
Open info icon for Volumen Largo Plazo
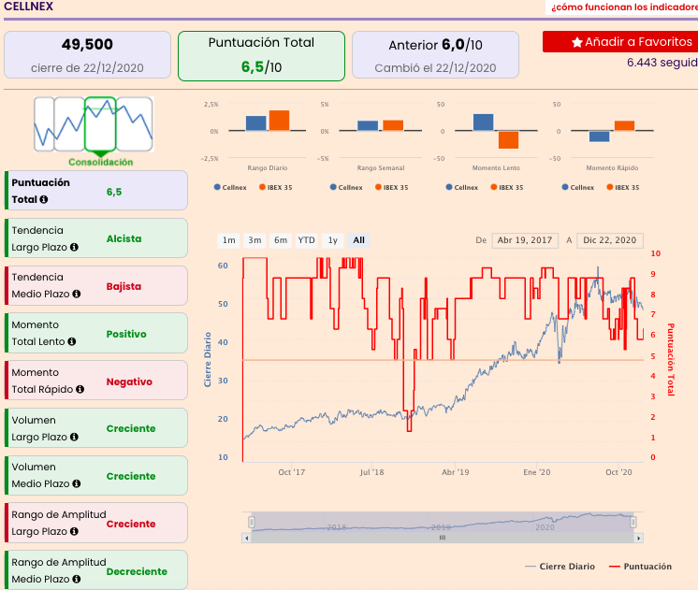click(74, 437)
